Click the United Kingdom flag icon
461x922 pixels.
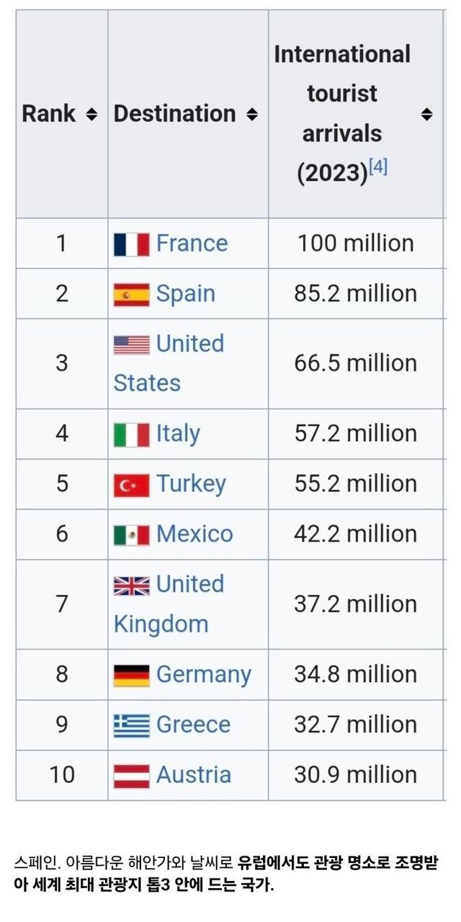coord(131,586)
